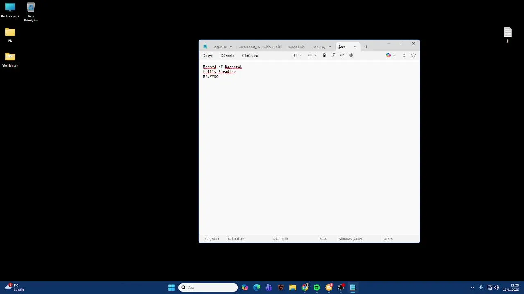
Task: Open OBS Studio from the taskbar
Action: (x=341, y=287)
